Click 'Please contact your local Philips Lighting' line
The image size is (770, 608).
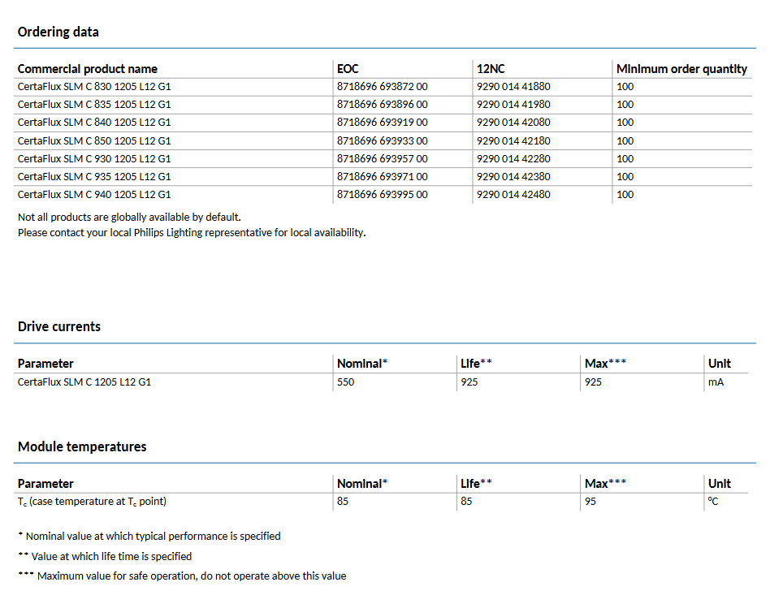(192, 233)
